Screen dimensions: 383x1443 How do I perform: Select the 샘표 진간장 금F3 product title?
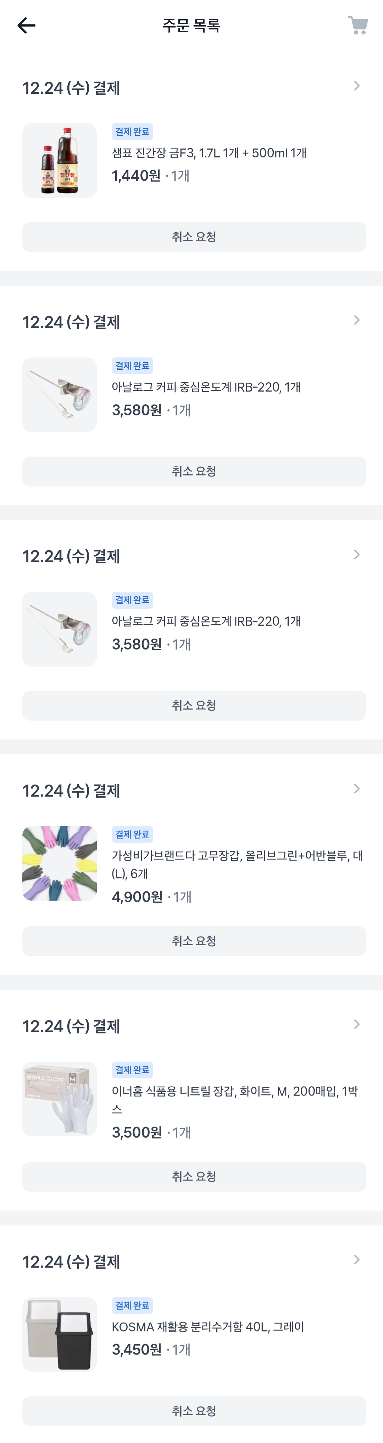click(x=209, y=153)
